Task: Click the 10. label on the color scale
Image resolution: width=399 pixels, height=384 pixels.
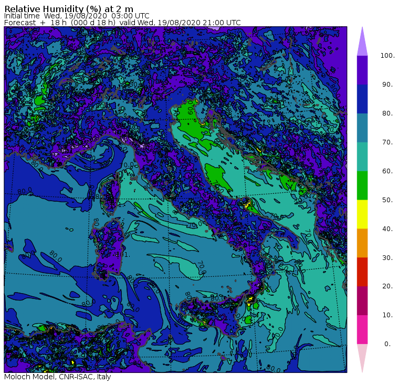Action: click(x=387, y=315)
